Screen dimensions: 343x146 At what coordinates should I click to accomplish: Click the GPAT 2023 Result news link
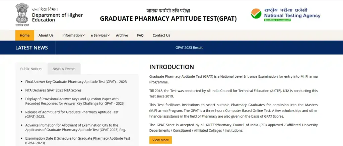pos(189,48)
